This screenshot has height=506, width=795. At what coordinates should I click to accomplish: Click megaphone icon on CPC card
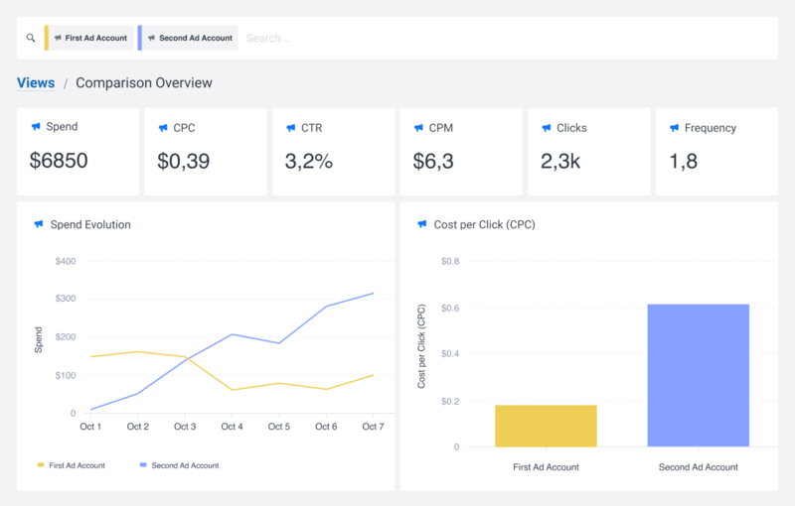click(163, 128)
